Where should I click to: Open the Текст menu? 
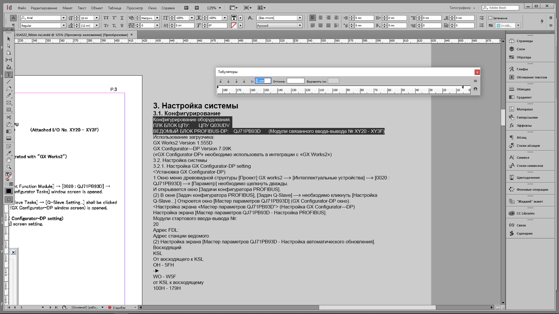pyautogui.click(x=82, y=8)
